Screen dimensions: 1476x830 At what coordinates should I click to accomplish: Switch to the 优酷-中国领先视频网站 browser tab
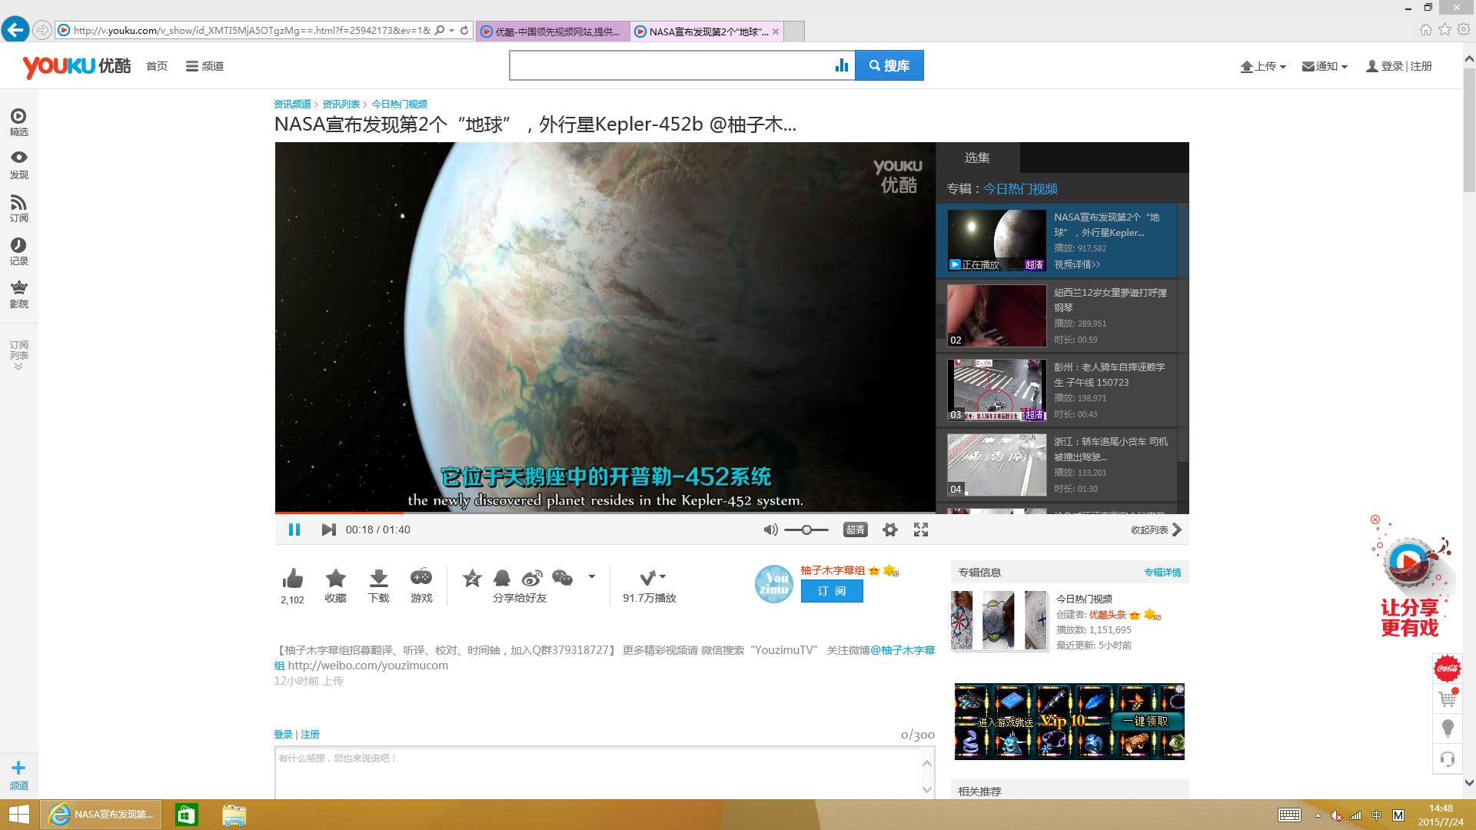(553, 32)
